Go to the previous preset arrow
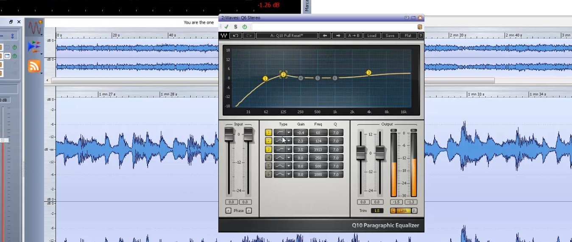This screenshot has width=572, height=242. (x=325, y=36)
